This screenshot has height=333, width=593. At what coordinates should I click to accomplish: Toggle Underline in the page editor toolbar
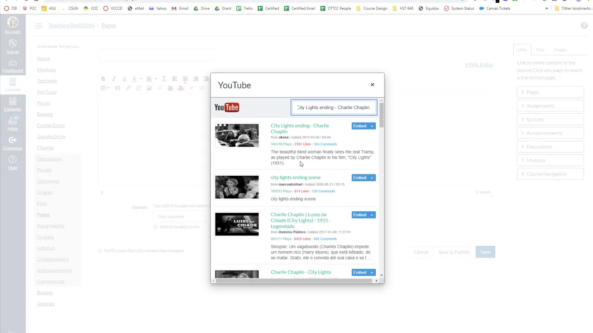point(124,79)
